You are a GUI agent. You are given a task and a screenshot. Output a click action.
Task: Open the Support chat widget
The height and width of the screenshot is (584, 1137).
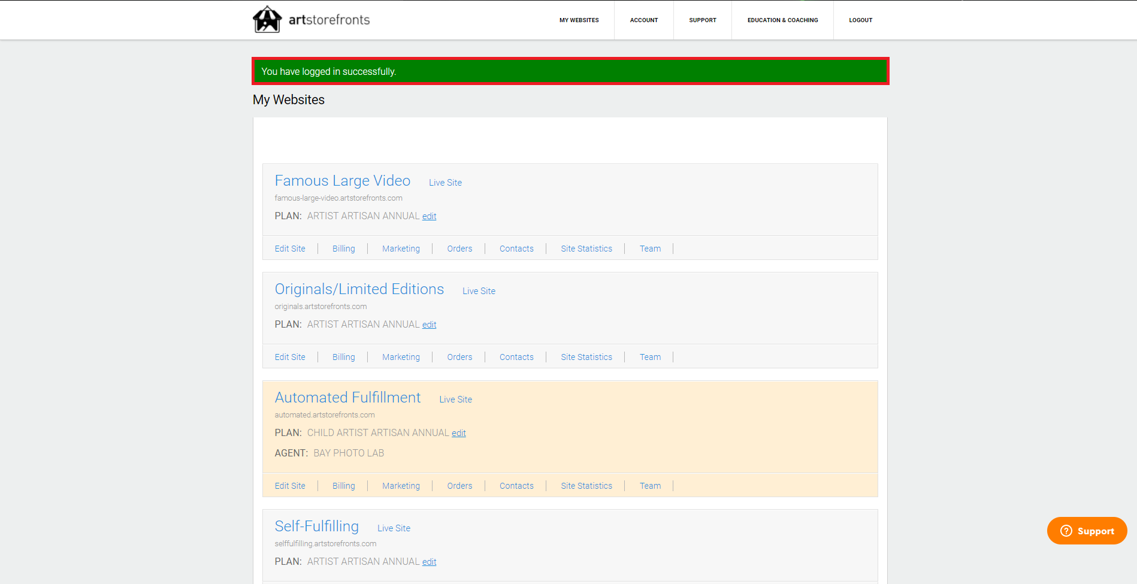1086,531
